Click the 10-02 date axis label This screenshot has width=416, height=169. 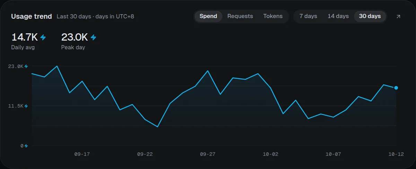pos(270,154)
